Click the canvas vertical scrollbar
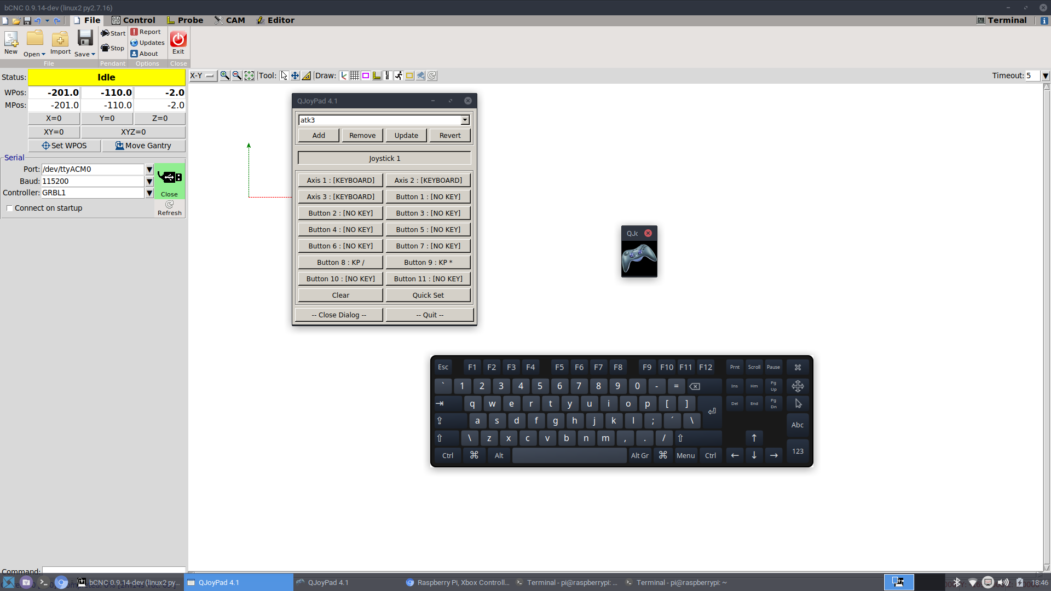Viewport: 1051px width, 591px height. [1046, 328]
